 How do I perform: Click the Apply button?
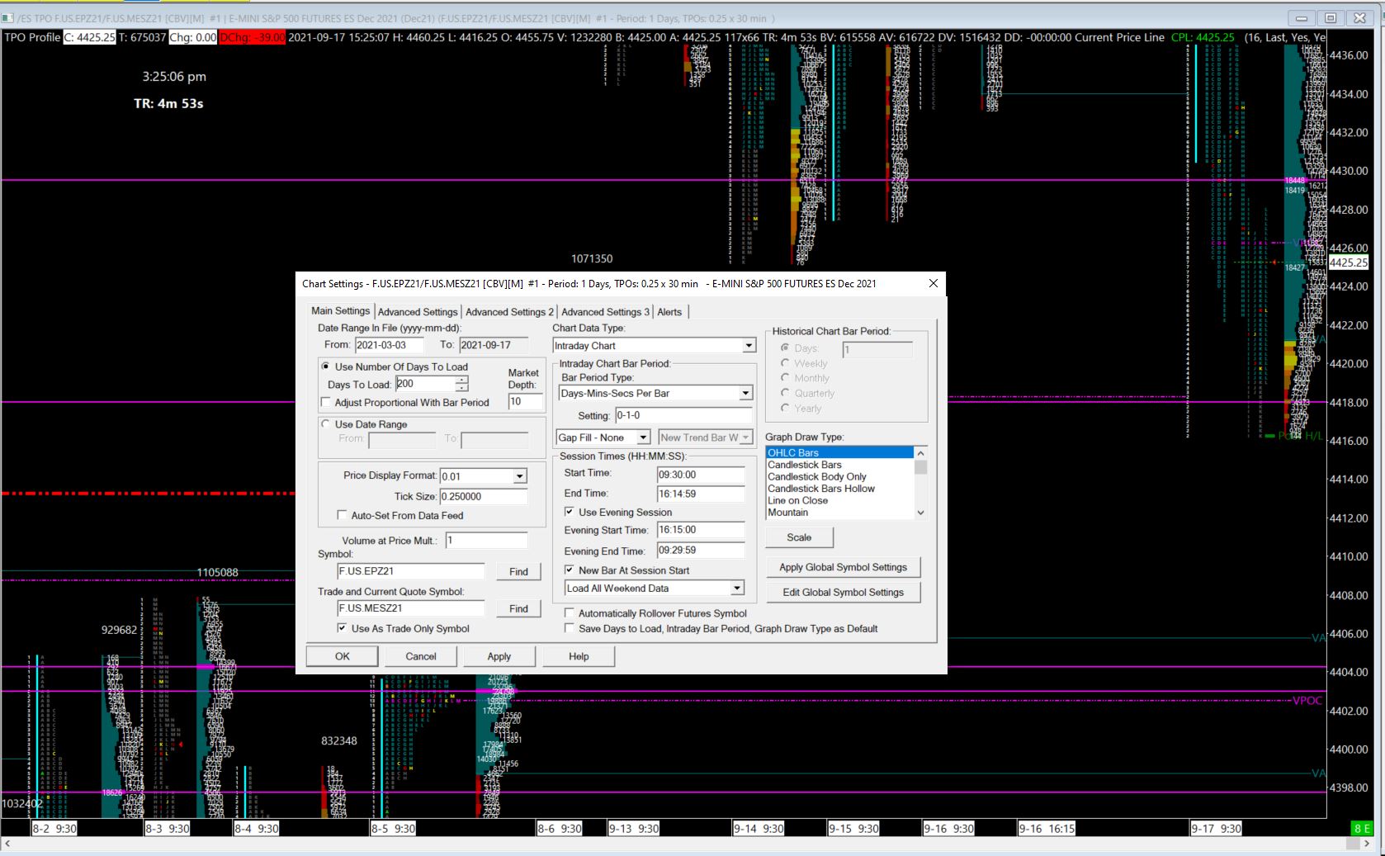[x=499, y=656]
